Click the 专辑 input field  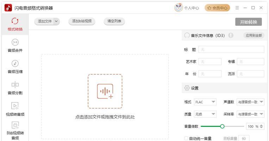coord(250,62)
